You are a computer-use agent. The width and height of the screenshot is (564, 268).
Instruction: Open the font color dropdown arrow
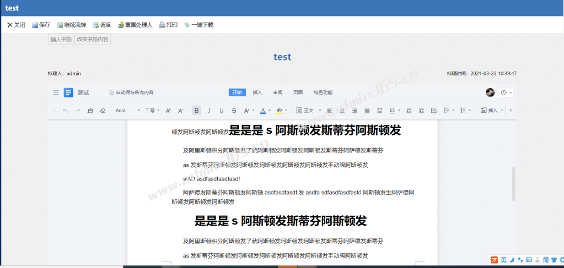270,111
